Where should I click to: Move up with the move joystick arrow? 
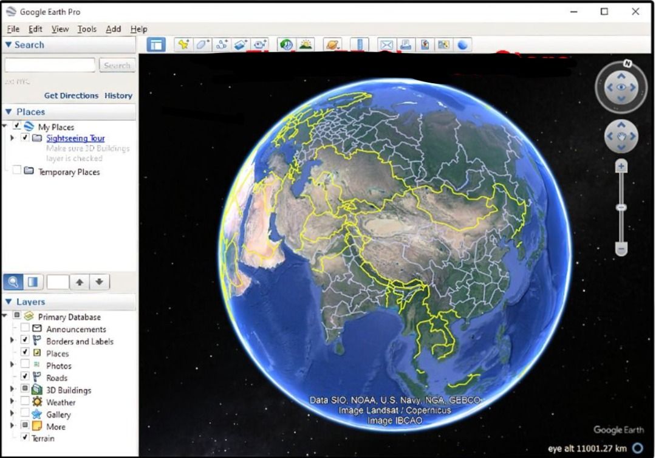621,125
